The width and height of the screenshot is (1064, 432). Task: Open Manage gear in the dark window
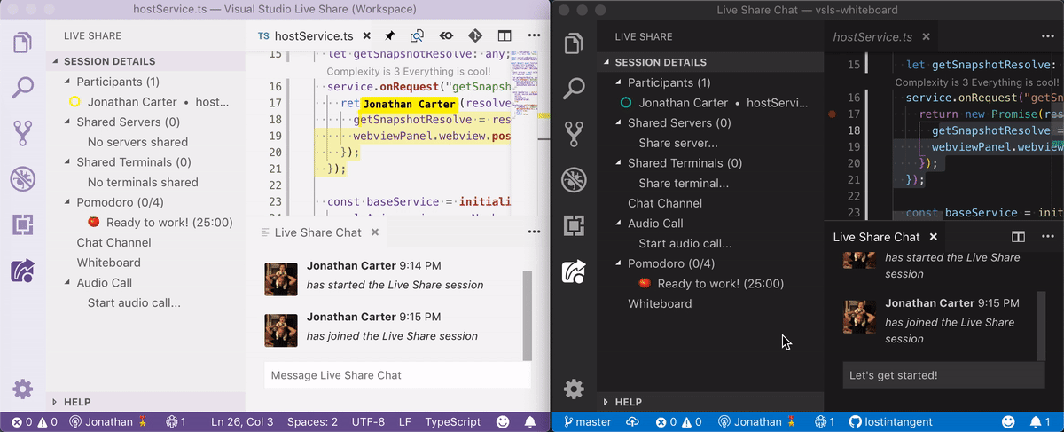[575, 389]
